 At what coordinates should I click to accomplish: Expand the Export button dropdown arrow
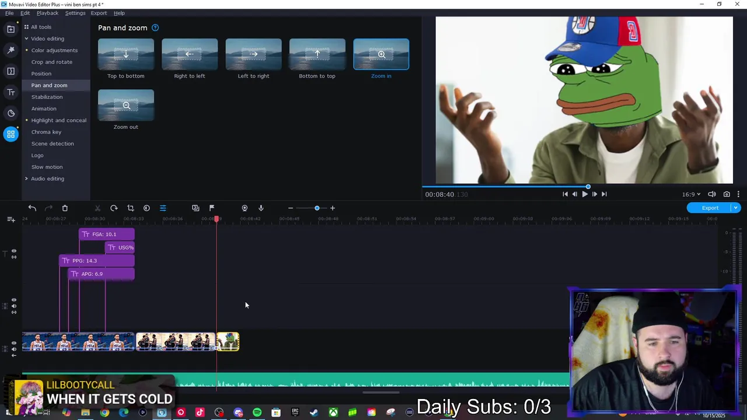coord(736,208)
